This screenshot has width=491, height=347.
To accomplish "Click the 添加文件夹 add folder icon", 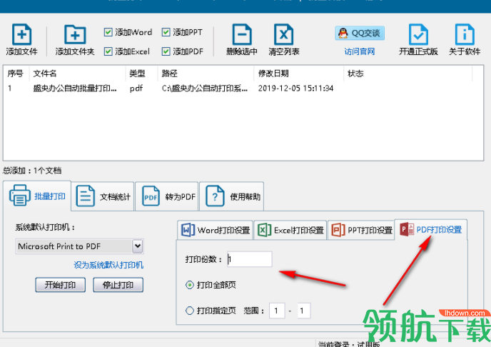I will 75,34.
